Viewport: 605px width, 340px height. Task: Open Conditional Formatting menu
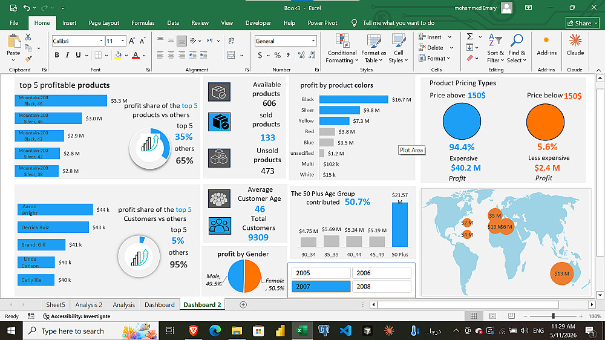[342, 48]
